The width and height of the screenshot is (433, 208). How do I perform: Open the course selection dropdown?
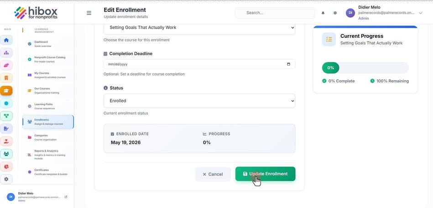pos(199,28)
